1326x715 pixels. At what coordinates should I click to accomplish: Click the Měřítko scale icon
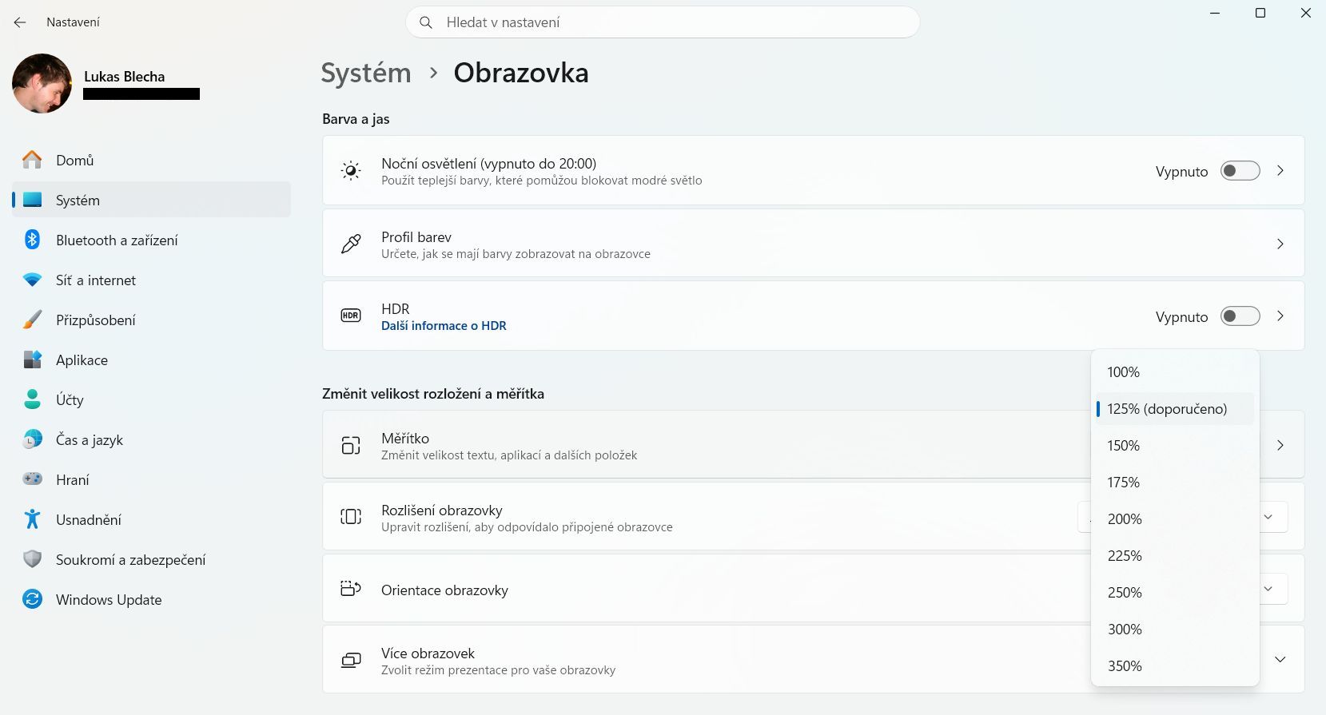click(x=351, y=445)
